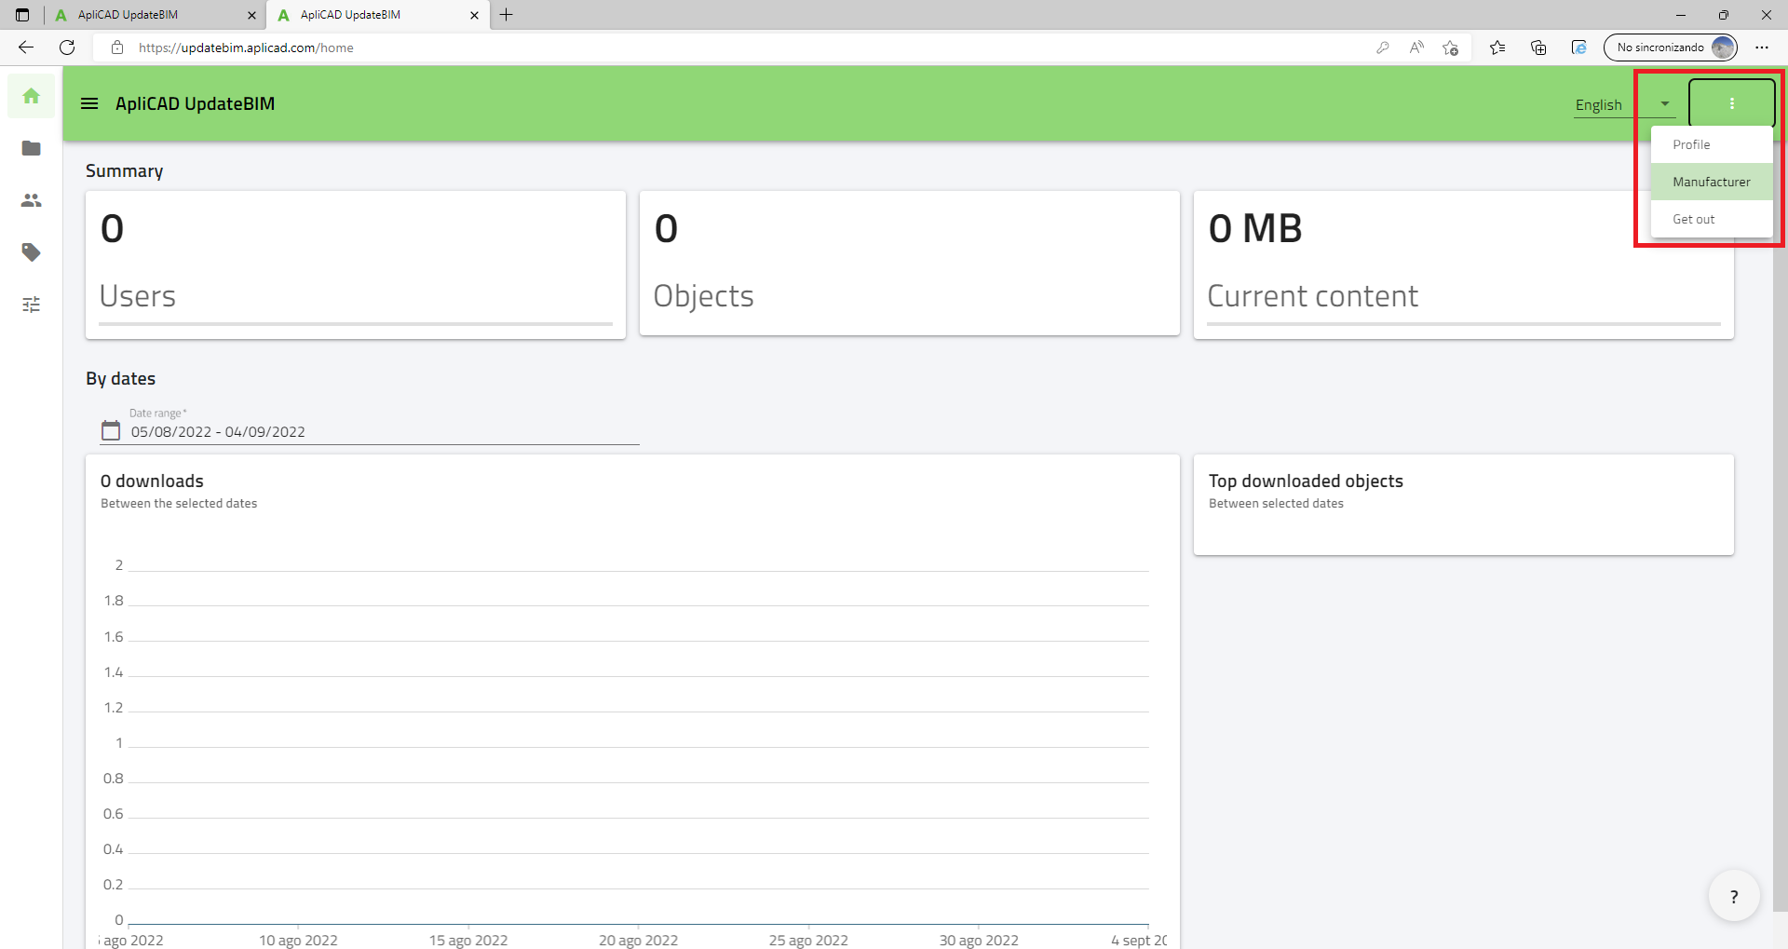Click the No sincronizando profile dropdown

[x=1672, y=47]
